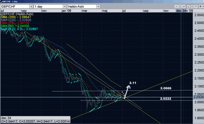204x124 pixels.
Task: Expand the 1 day timeframe dropdown arrow
Action: pyautogui.click(x=65, y=7)
